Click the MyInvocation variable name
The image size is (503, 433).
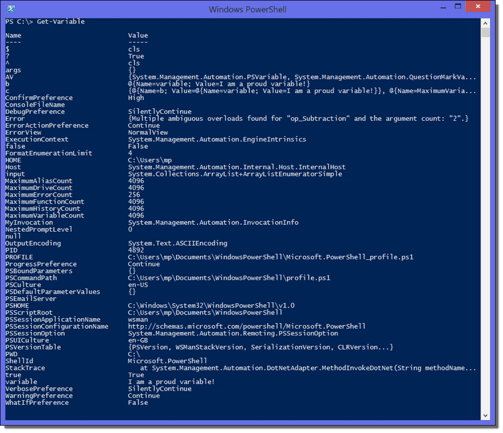pyautogui.click(x=29, y=223)
